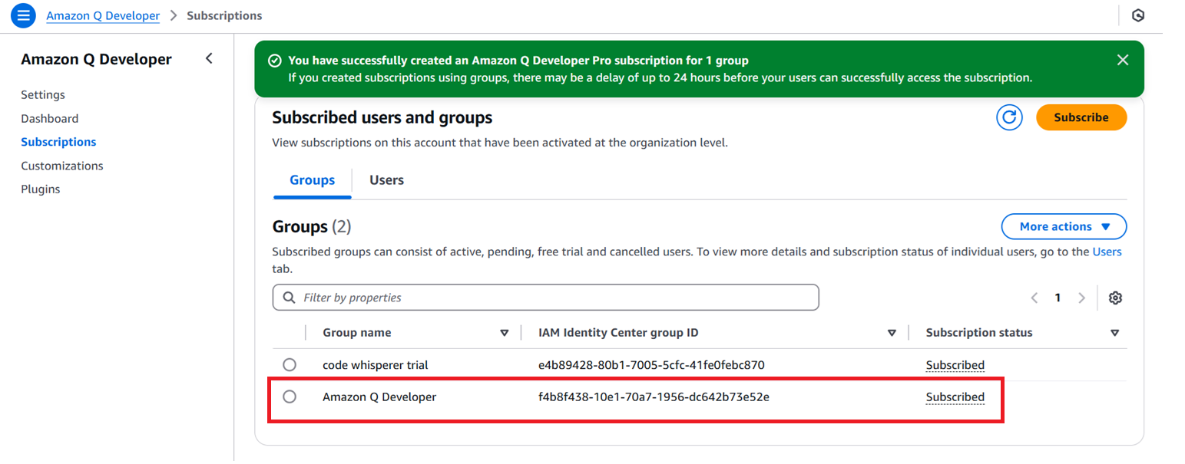The height and width of the screenshot is (464, 1185).
Task: Select the Groups tab
Action: click(311, 179)
